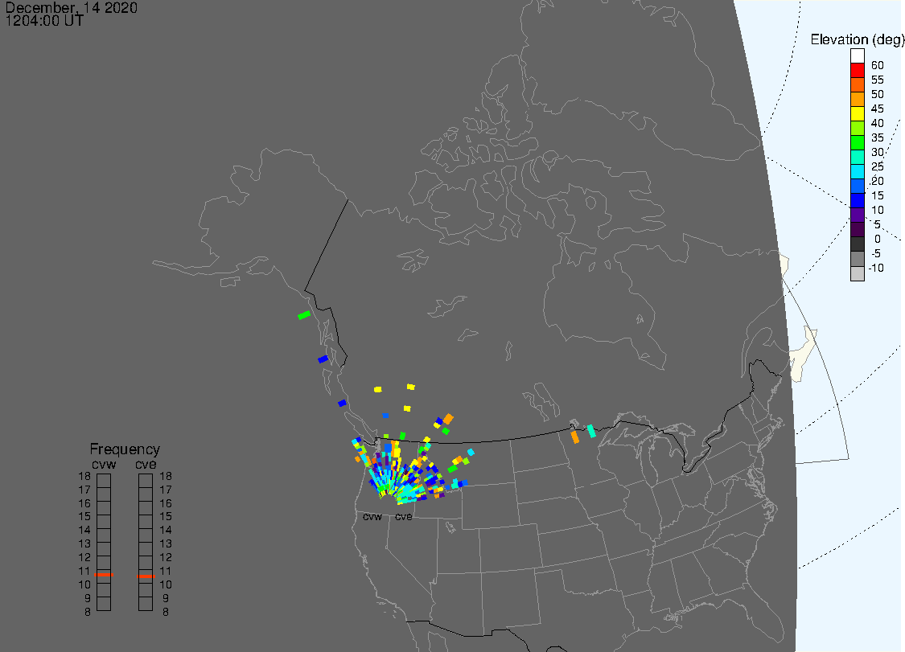The width and height of the screenshot is (905, 652).
Task: Click the red frequency marker in cve bar
Action: click(x=146, y=576)
